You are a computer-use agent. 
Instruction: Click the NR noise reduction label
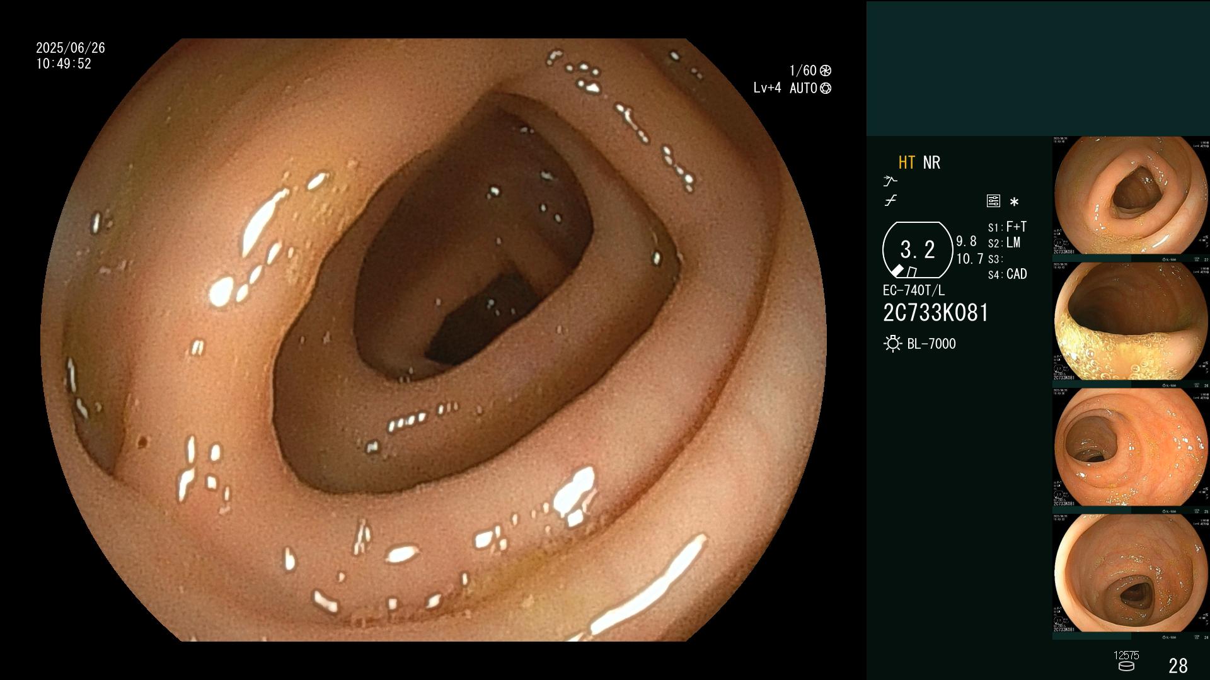click(931, 162)
